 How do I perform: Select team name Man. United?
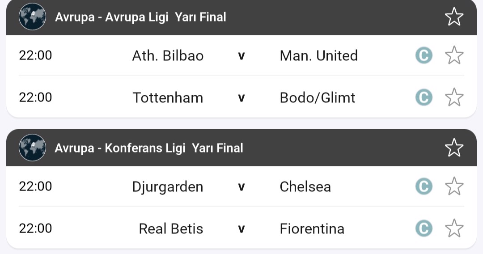318,55
